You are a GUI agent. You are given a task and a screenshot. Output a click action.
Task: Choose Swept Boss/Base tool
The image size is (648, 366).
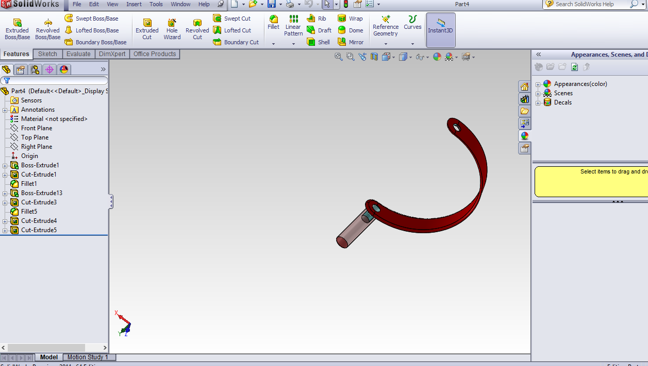click(91, 19)
